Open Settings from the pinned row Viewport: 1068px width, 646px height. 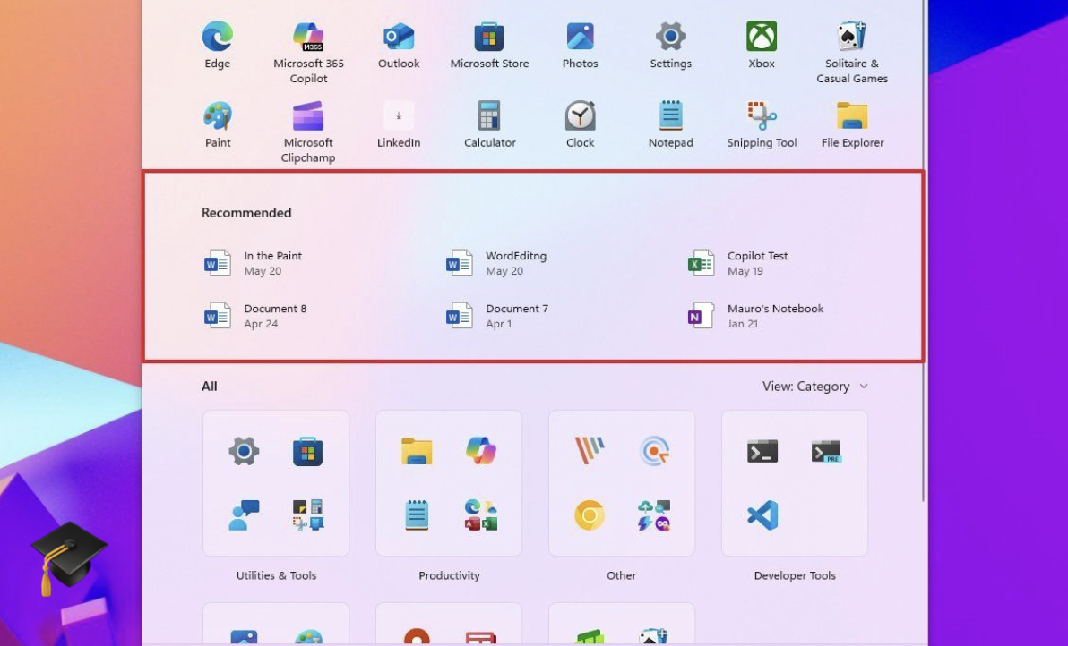pyautogui.click(x=670, y=45)
